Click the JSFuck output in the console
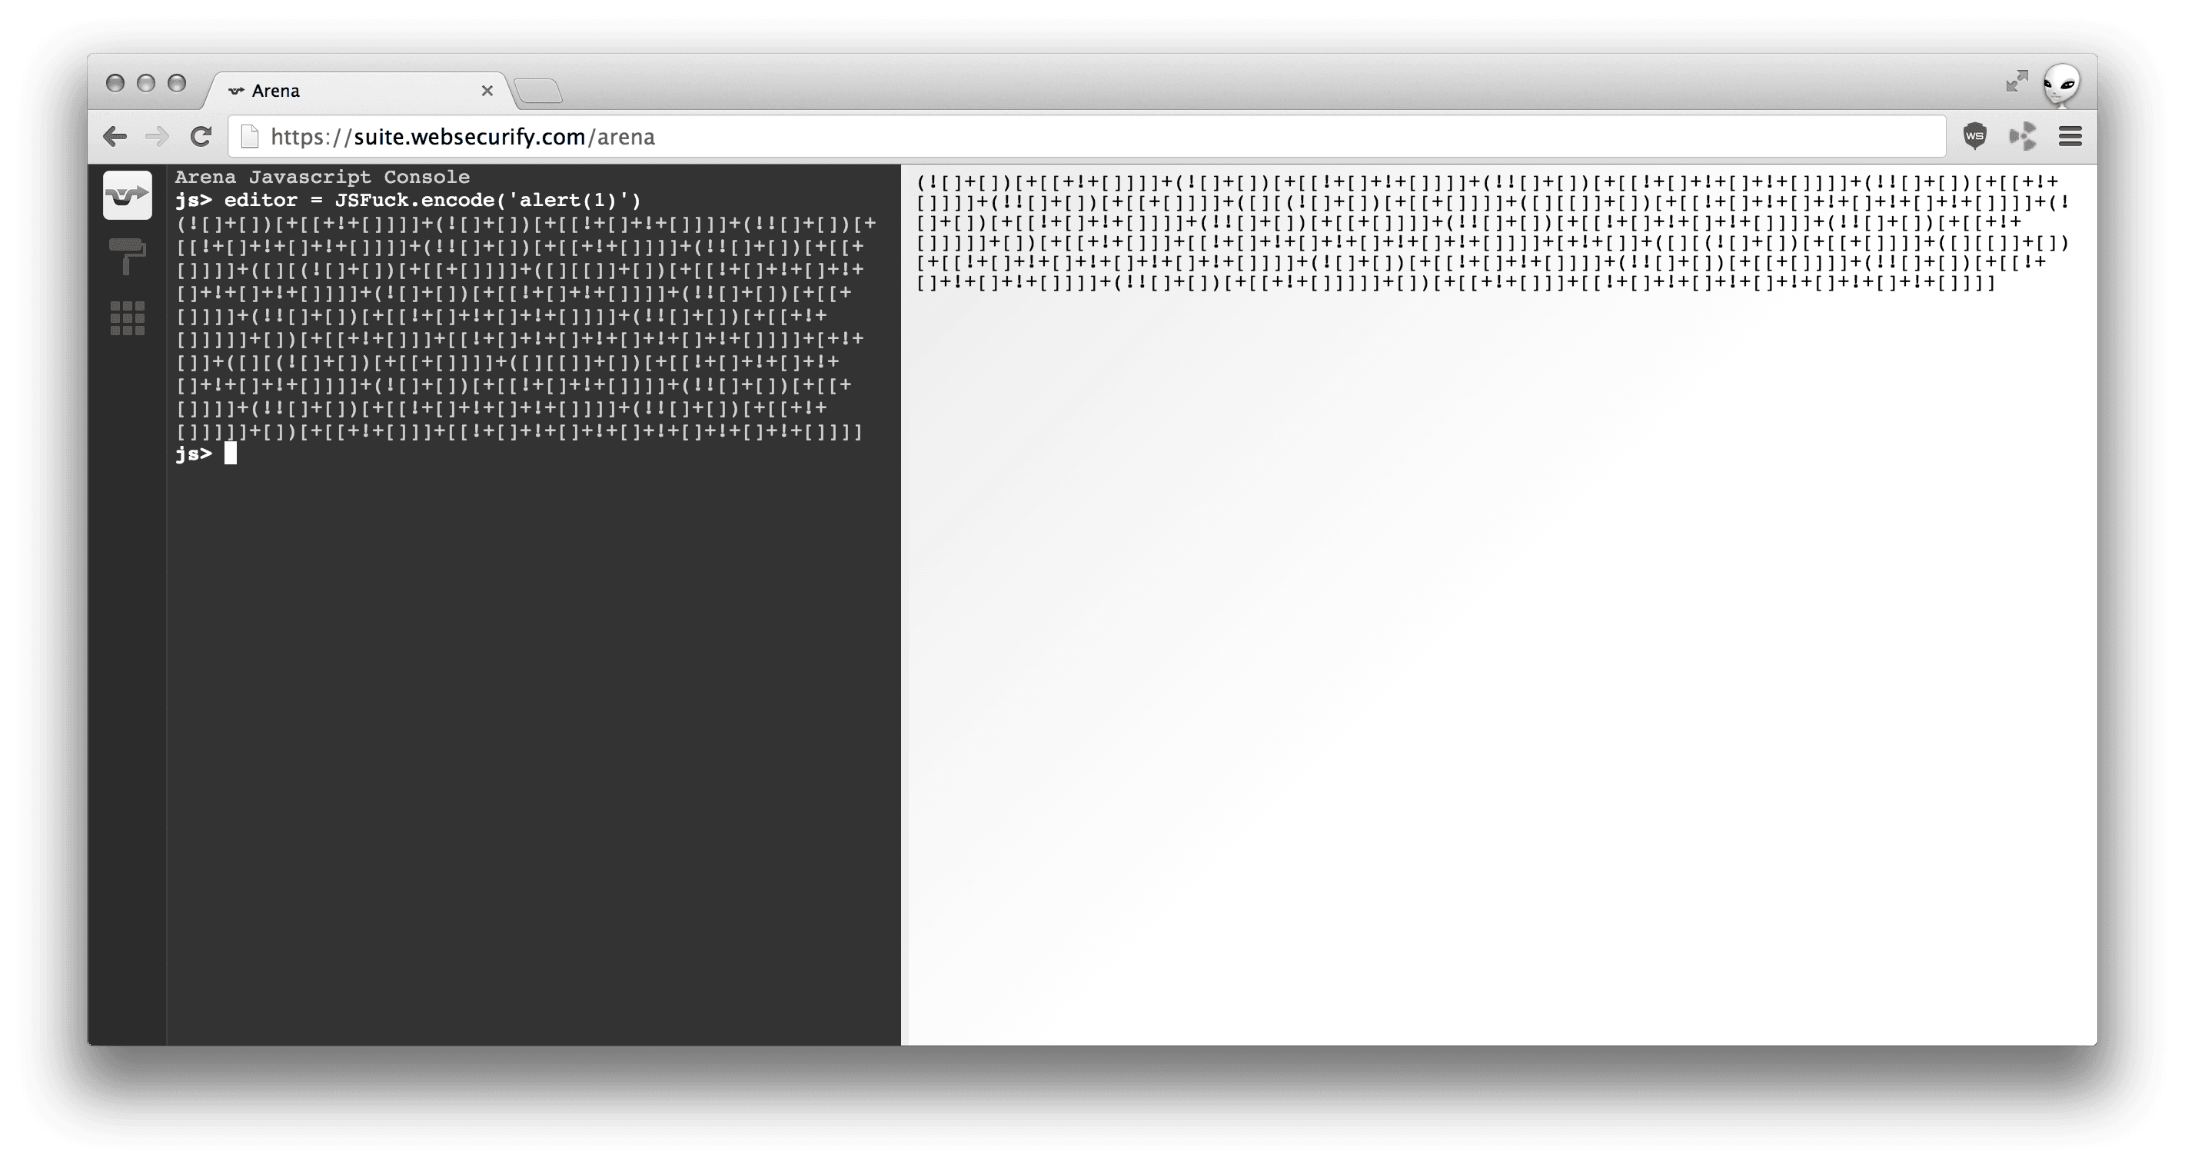 (526, 327)
